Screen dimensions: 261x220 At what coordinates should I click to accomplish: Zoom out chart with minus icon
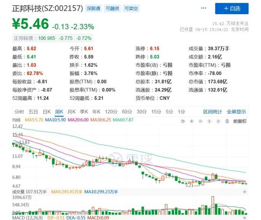tap(201, 121)
